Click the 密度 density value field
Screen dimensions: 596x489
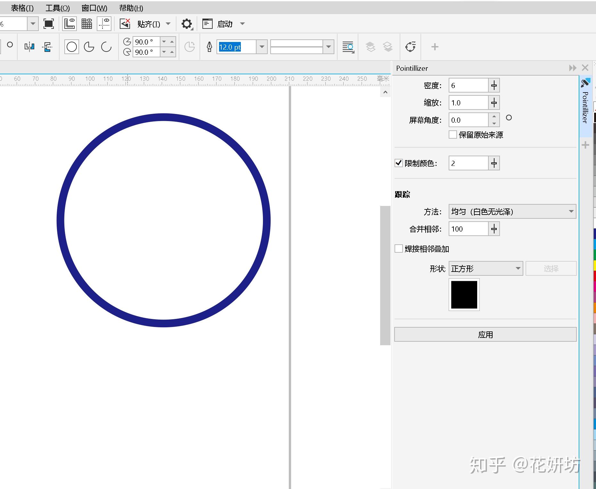468,86
